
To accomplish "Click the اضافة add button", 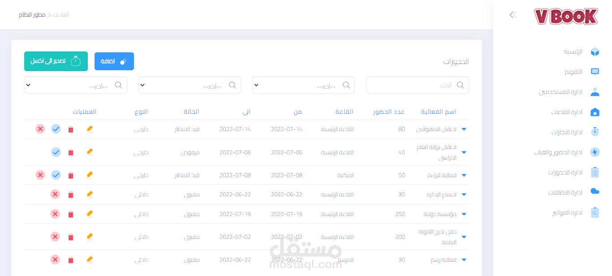I will [x=114, y=61].
